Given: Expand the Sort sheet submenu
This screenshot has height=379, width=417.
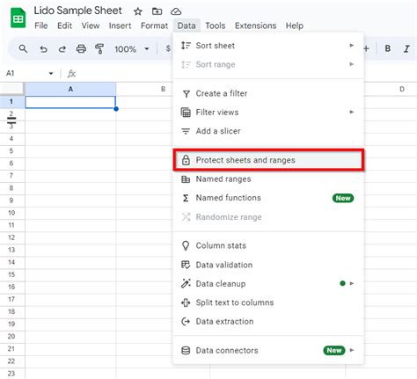Looking at the screenshot, I should [x=352, y=46].
